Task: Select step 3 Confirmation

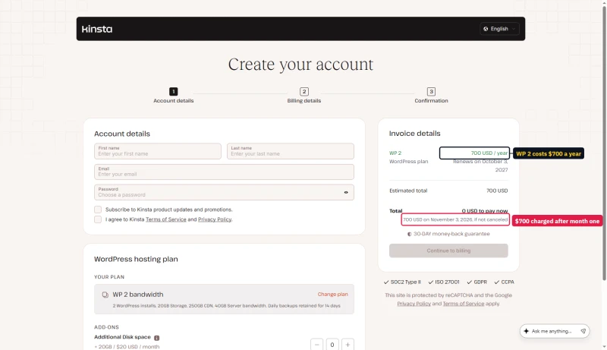Action: [x=431, y=95]
